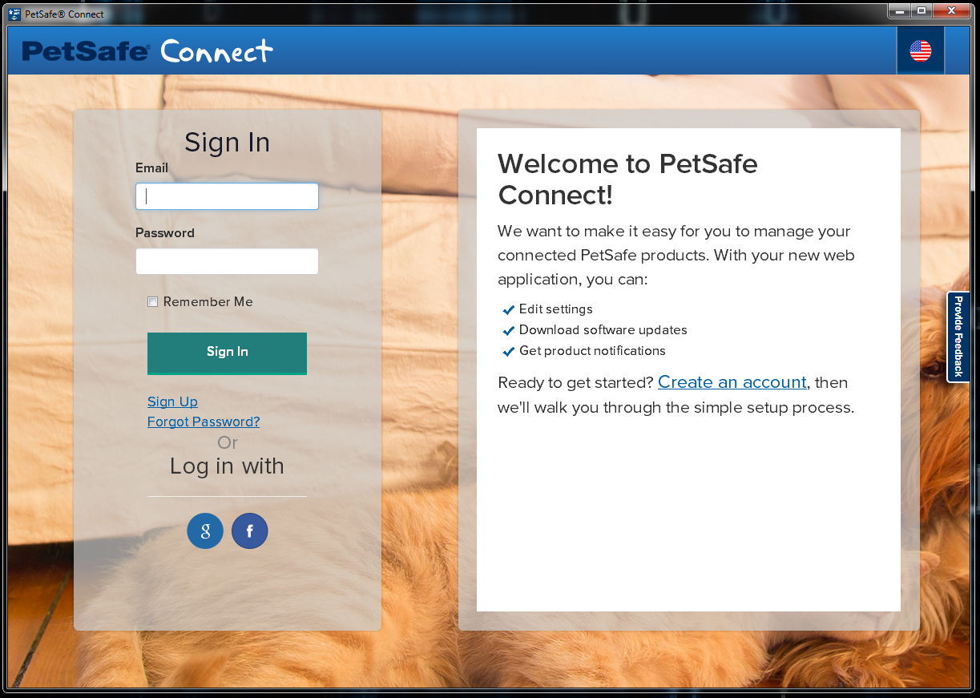The height and width of the screenshot is (698, 980).
Task: Click the Google login icon
Action: tap(205, 531)
